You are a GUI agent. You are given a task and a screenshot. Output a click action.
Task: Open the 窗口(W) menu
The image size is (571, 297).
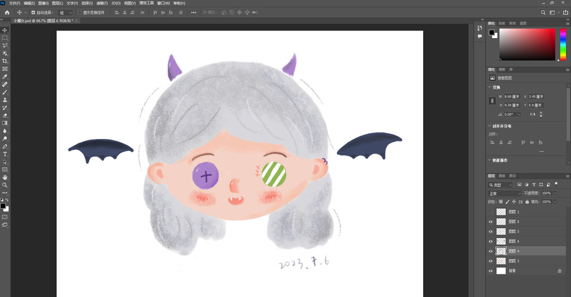click(x=164, y=3)
